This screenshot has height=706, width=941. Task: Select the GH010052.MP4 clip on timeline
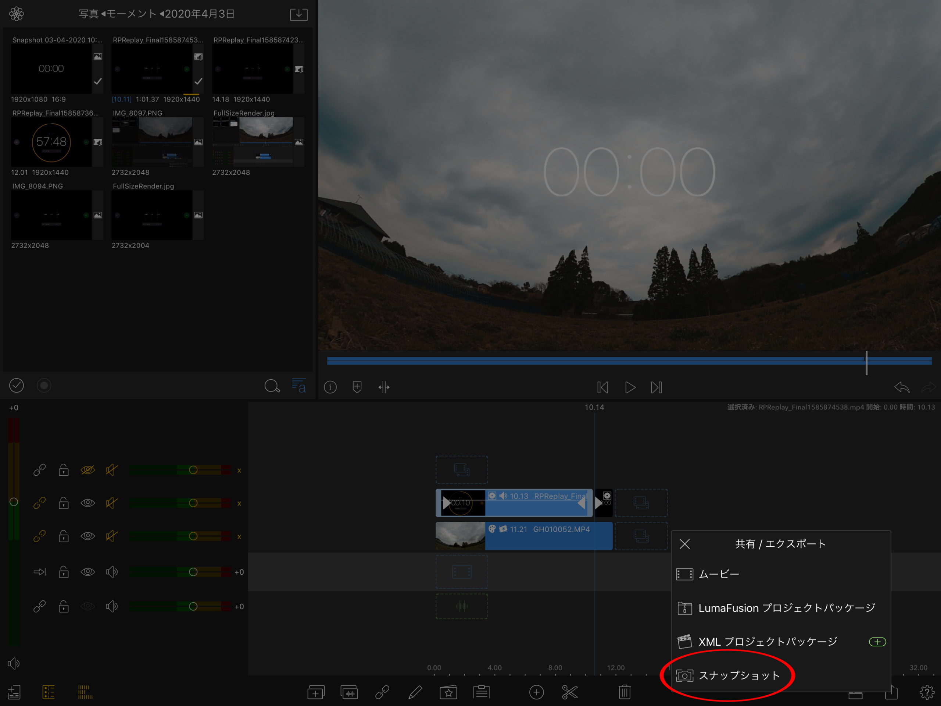(524, 536)
